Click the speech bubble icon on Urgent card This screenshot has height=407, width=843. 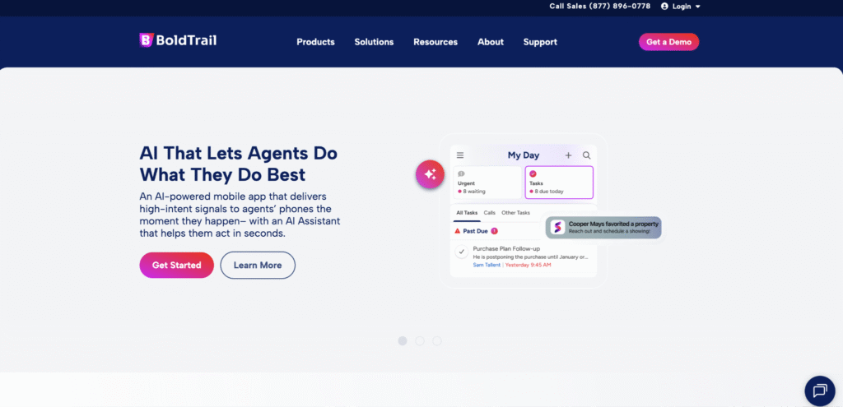461,174
